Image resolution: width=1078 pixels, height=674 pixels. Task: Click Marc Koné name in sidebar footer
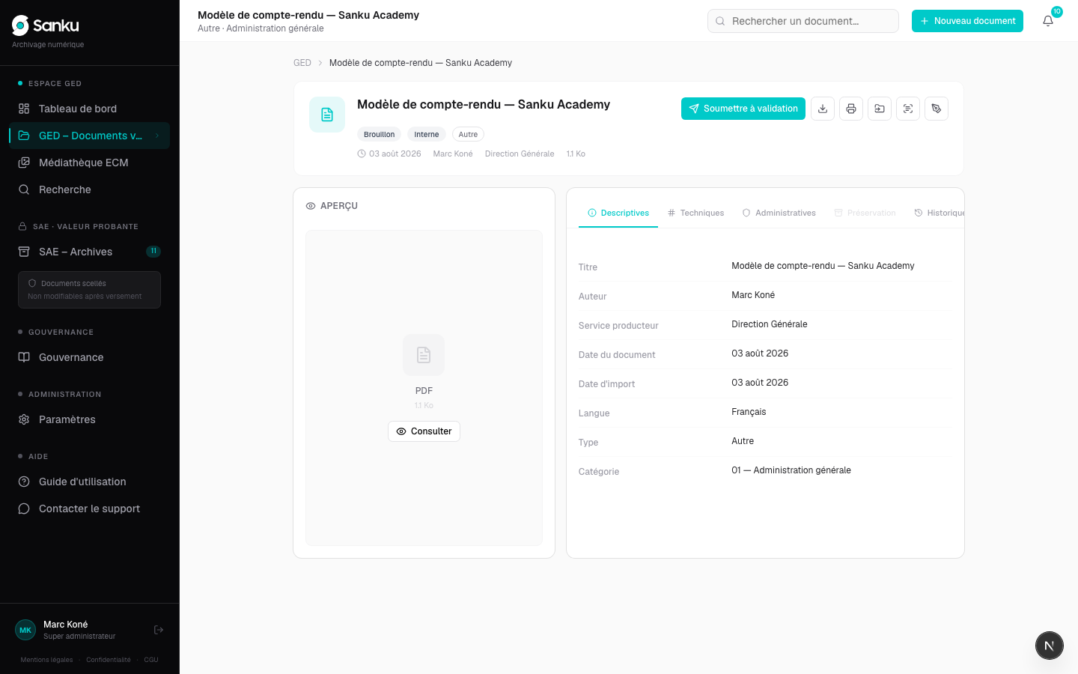tap(65, 625)
